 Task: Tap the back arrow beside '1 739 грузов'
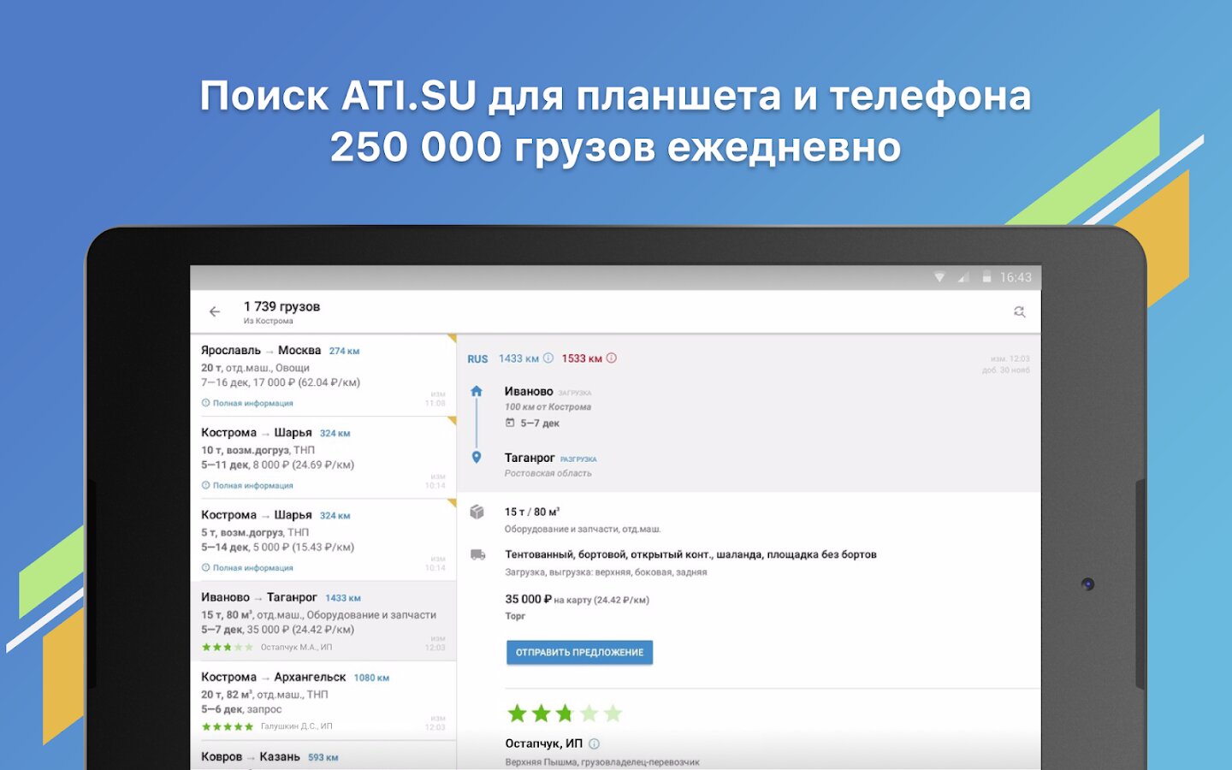[x=215, y=312]
